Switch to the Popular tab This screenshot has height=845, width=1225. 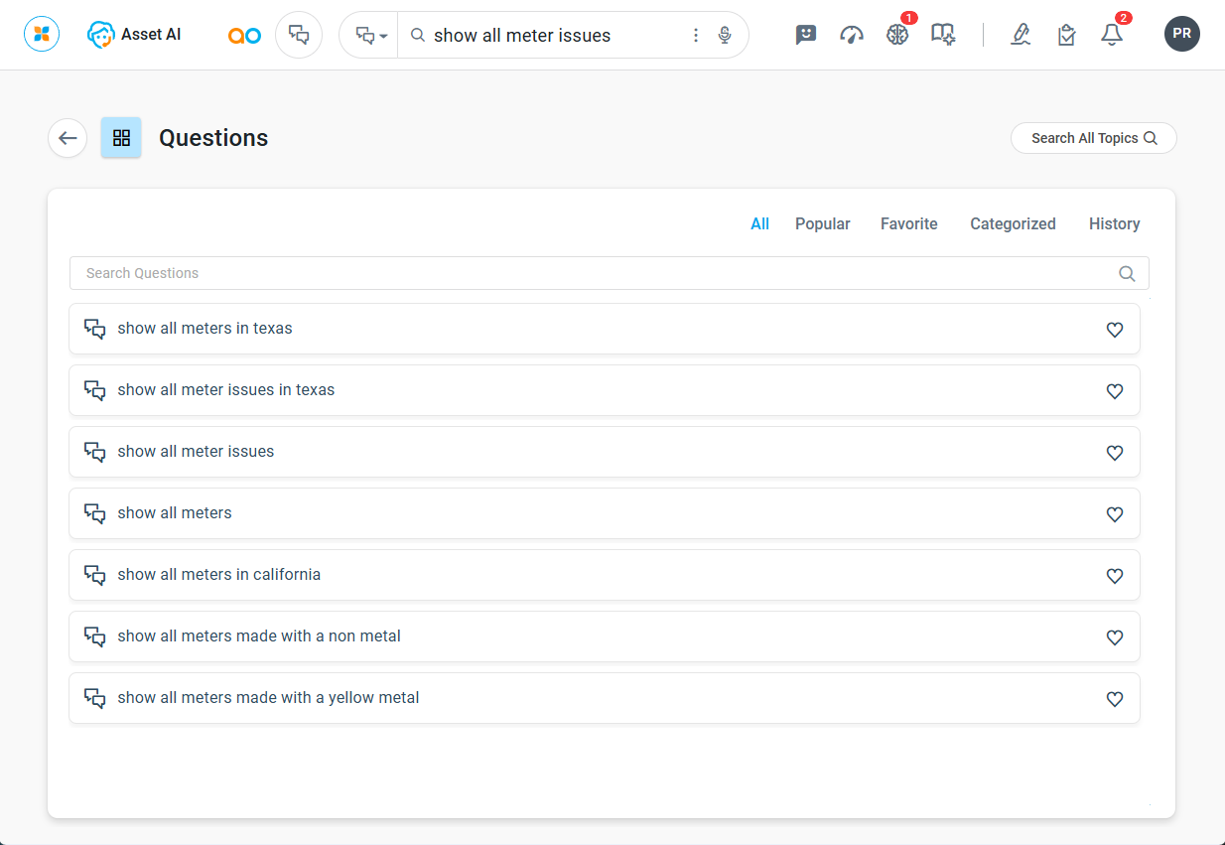click(822, 224)
